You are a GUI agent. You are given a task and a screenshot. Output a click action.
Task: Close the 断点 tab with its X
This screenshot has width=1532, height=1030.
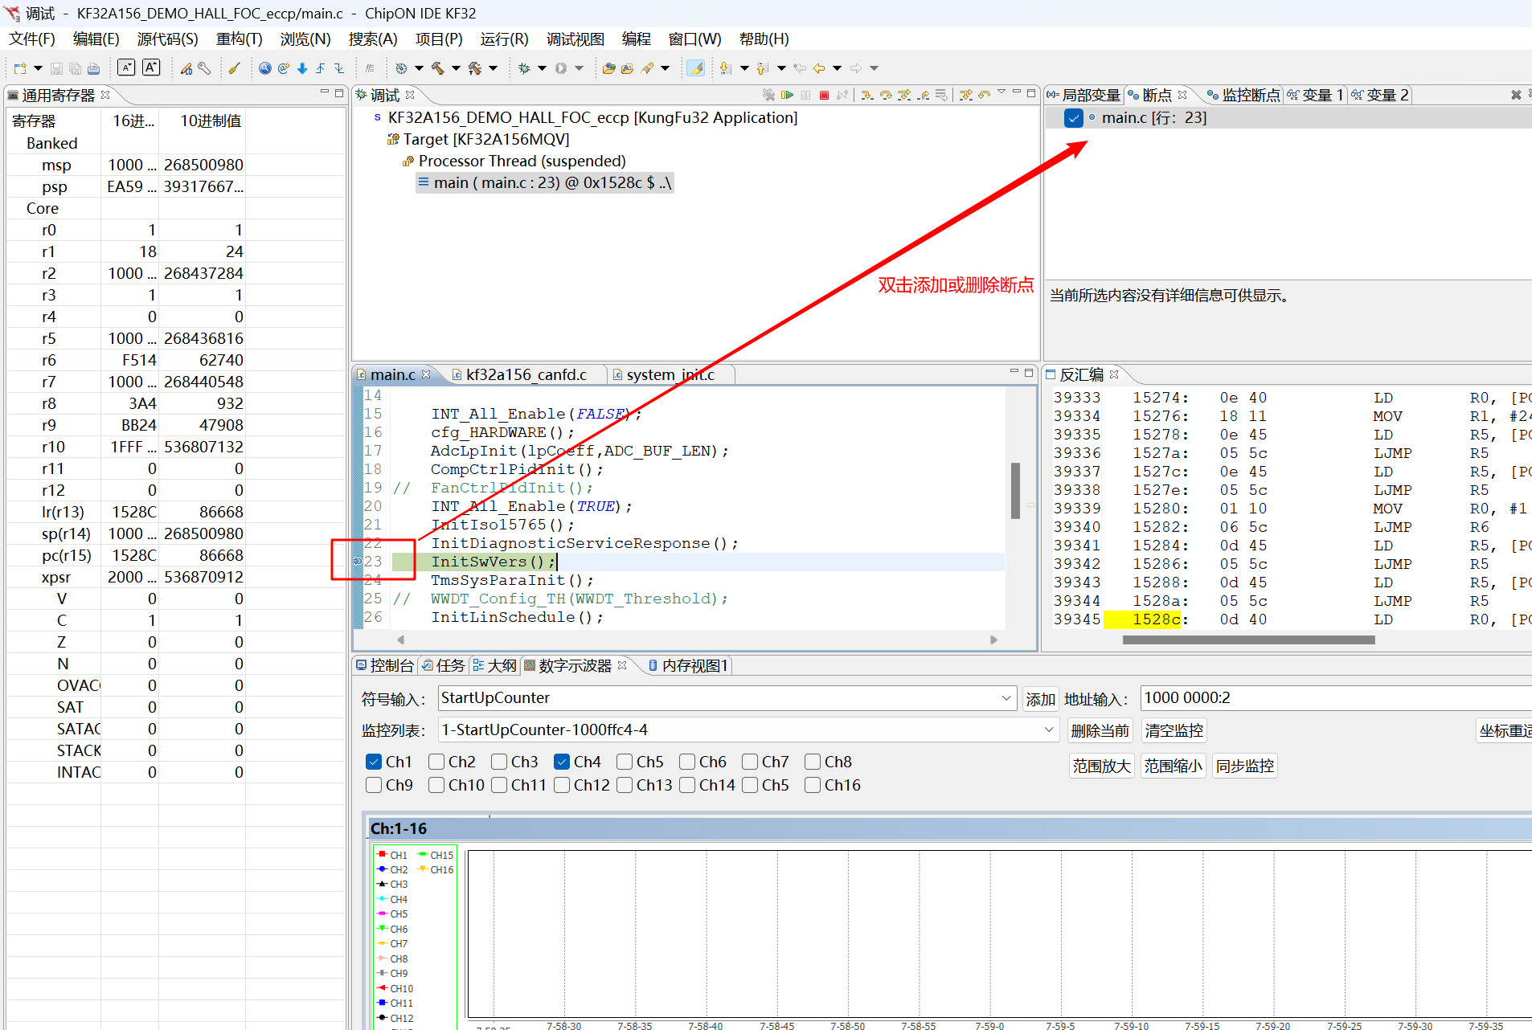click(x=1182, y=95)
